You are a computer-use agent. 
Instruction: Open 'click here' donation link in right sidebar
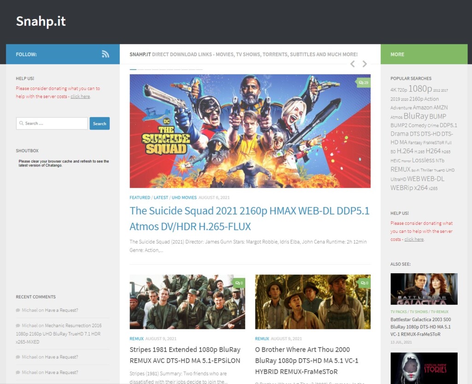(x=414, y=239)
